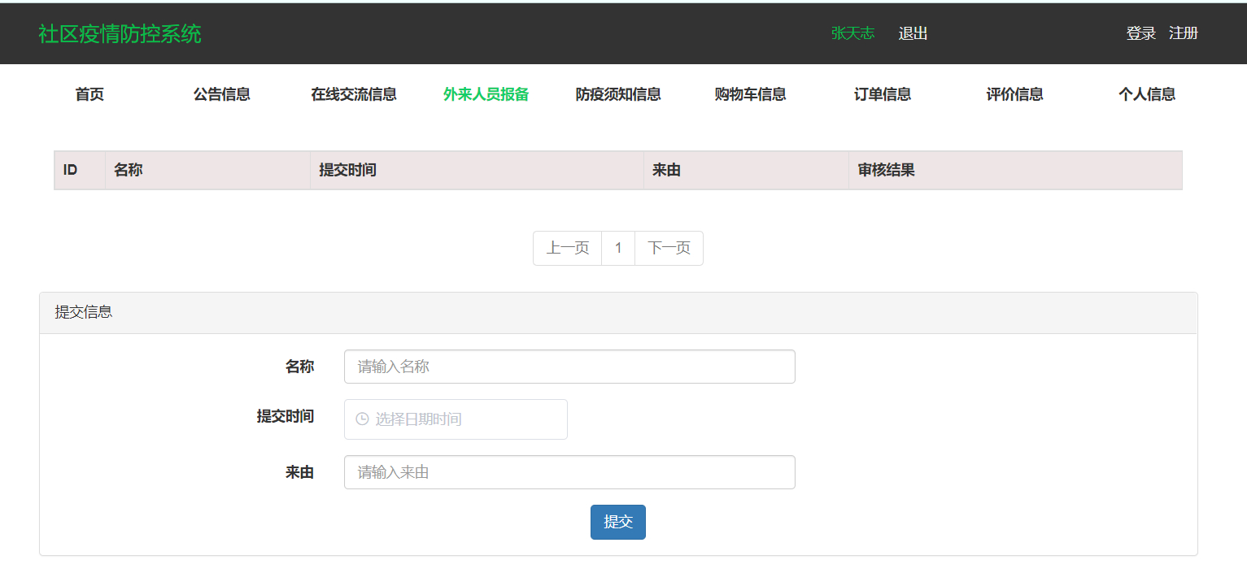Viewport: 1247px width, 586px height.
Task: Go to next page 下一页
Action: 669,248
